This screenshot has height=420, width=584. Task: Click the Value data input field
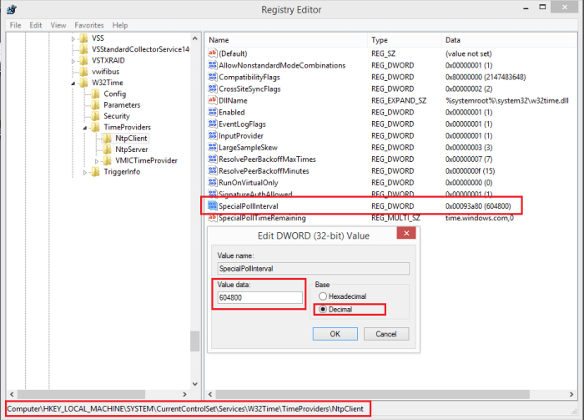pos(260,297)
